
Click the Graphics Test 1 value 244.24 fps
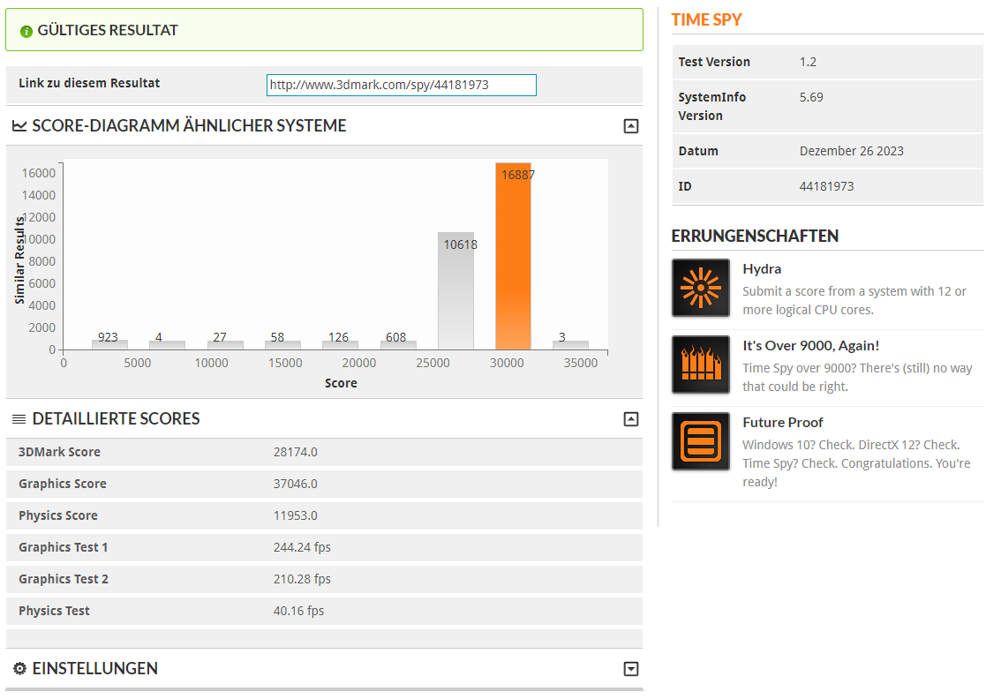302,547
